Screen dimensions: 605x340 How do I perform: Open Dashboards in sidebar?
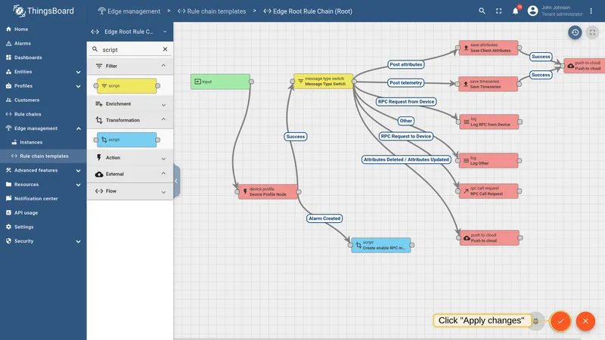(x=43, y=57)
